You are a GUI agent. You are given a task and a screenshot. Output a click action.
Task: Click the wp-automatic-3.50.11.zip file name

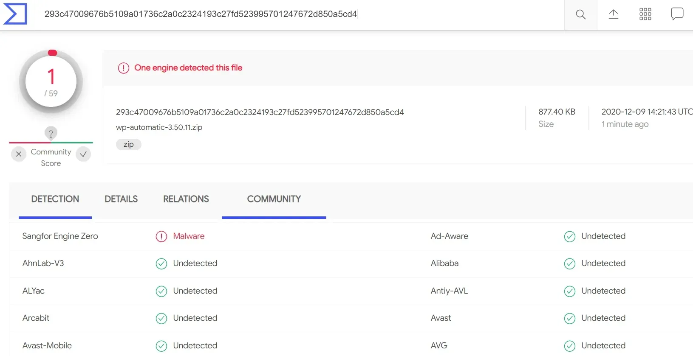pyautogui.click(x=159, y=127)
